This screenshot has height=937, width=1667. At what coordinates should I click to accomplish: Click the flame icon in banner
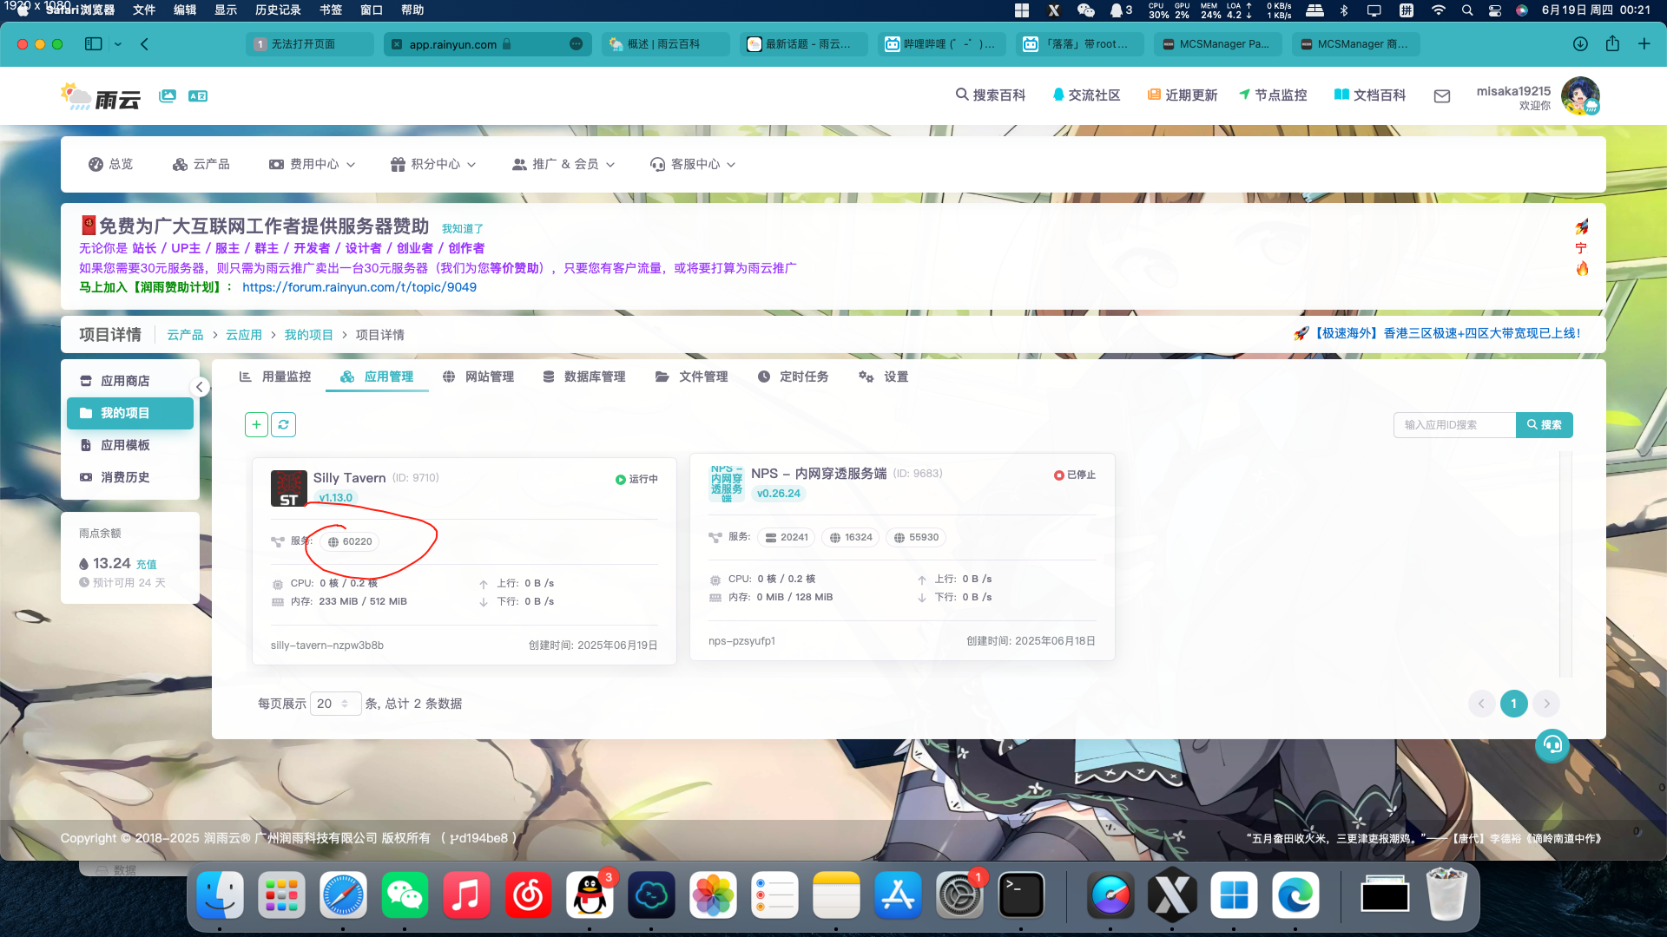[1582, 269]
